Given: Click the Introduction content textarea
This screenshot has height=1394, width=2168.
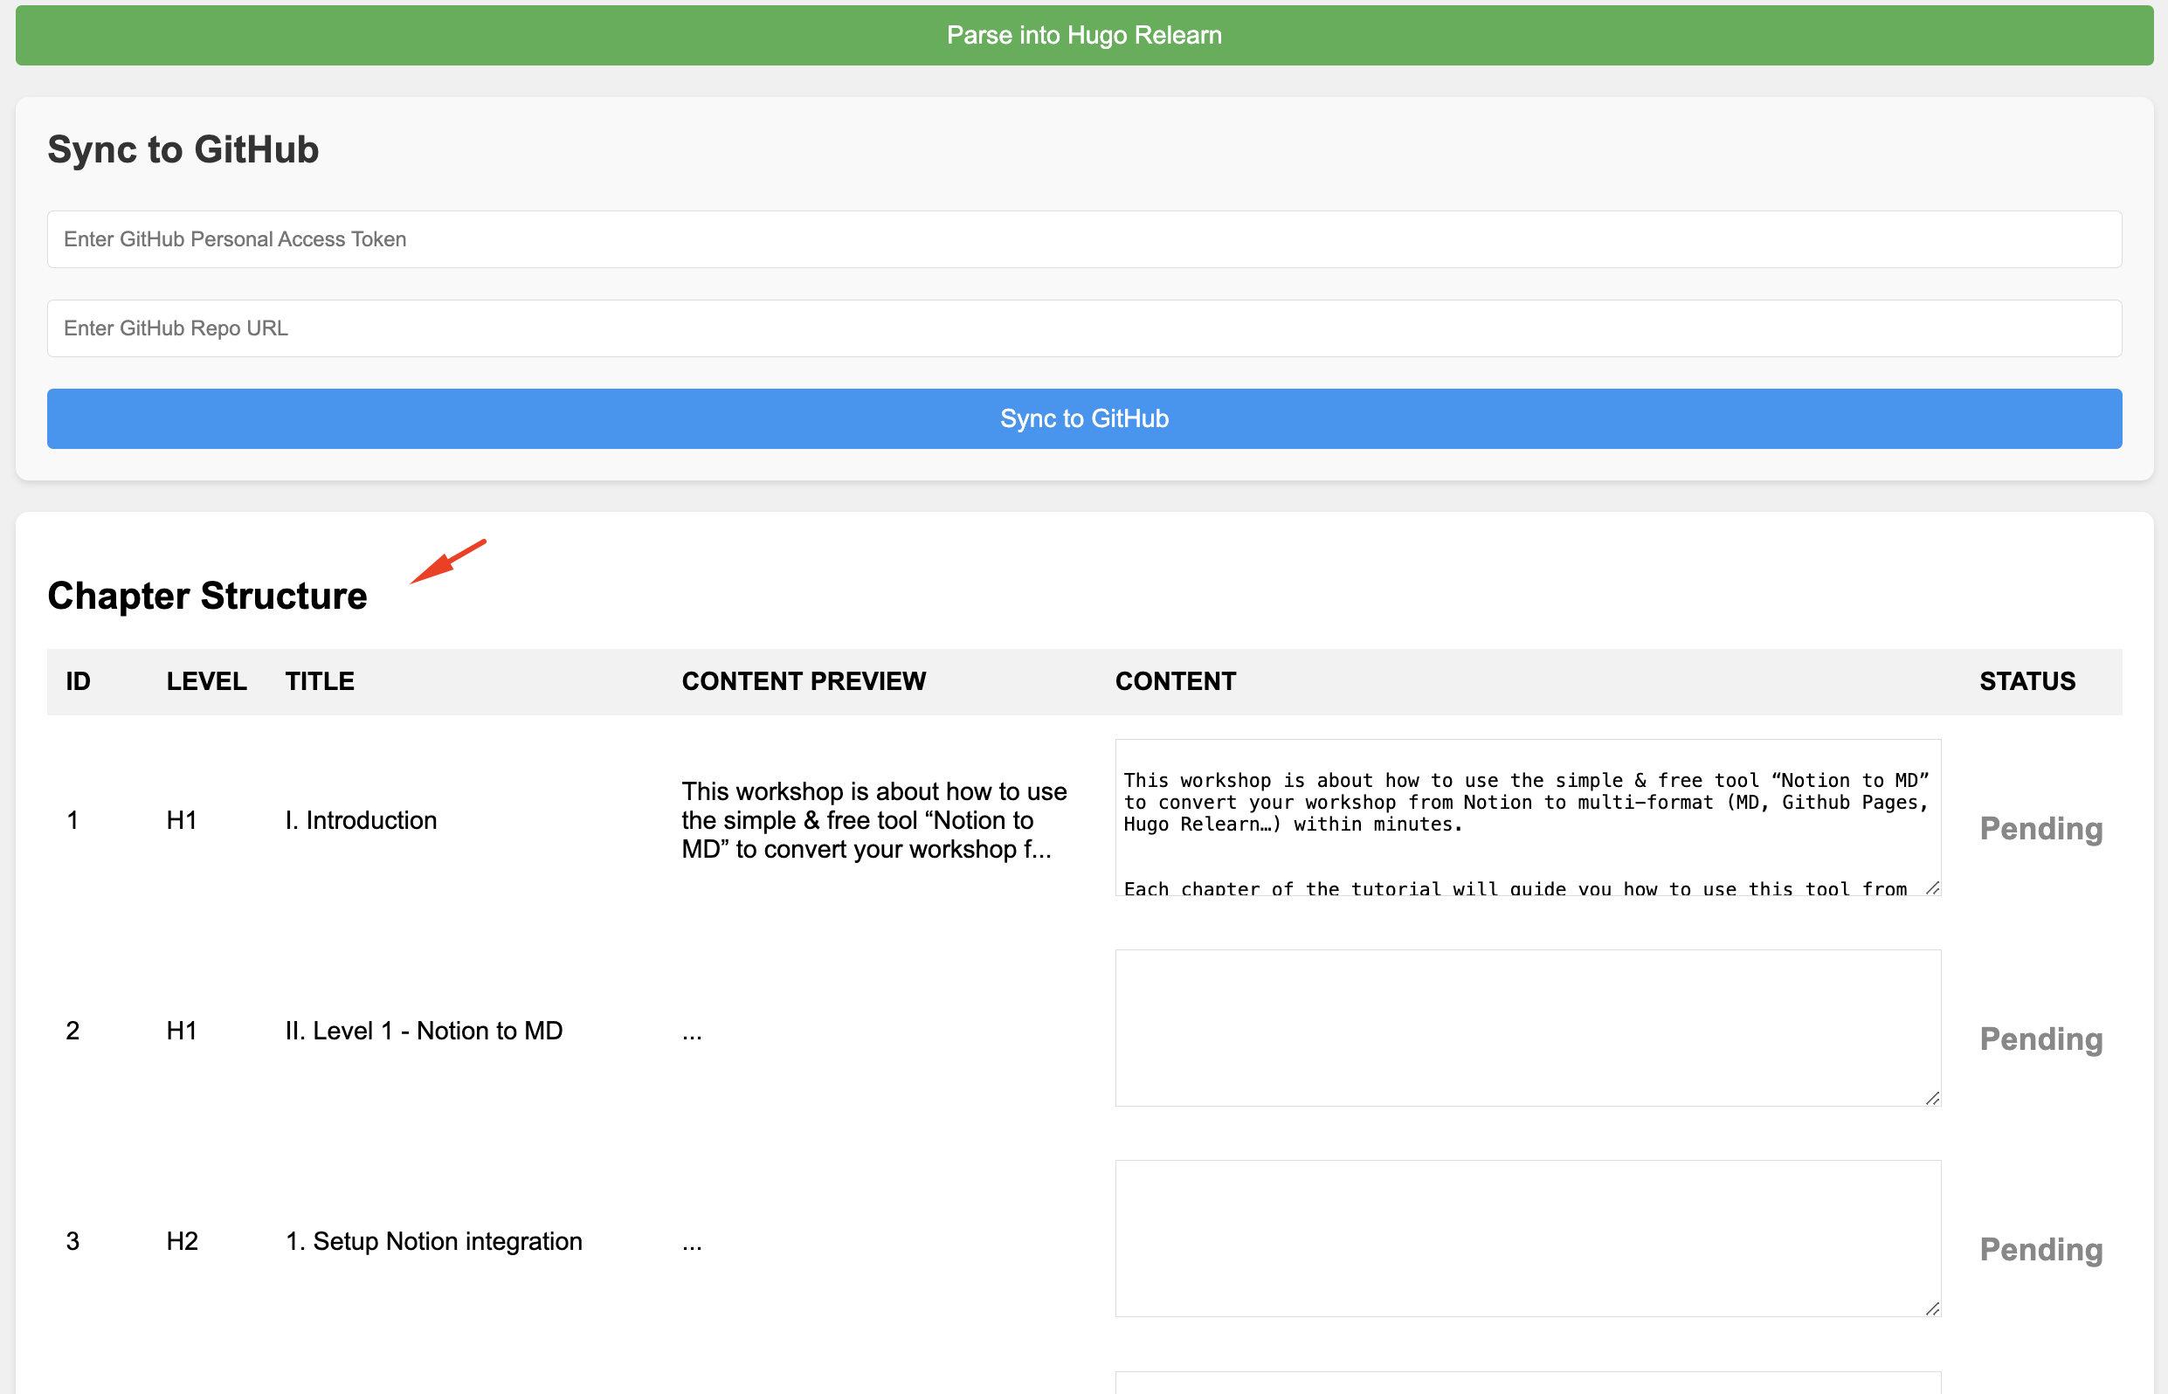Looking at the screenshot, I should coord(1526,817).
